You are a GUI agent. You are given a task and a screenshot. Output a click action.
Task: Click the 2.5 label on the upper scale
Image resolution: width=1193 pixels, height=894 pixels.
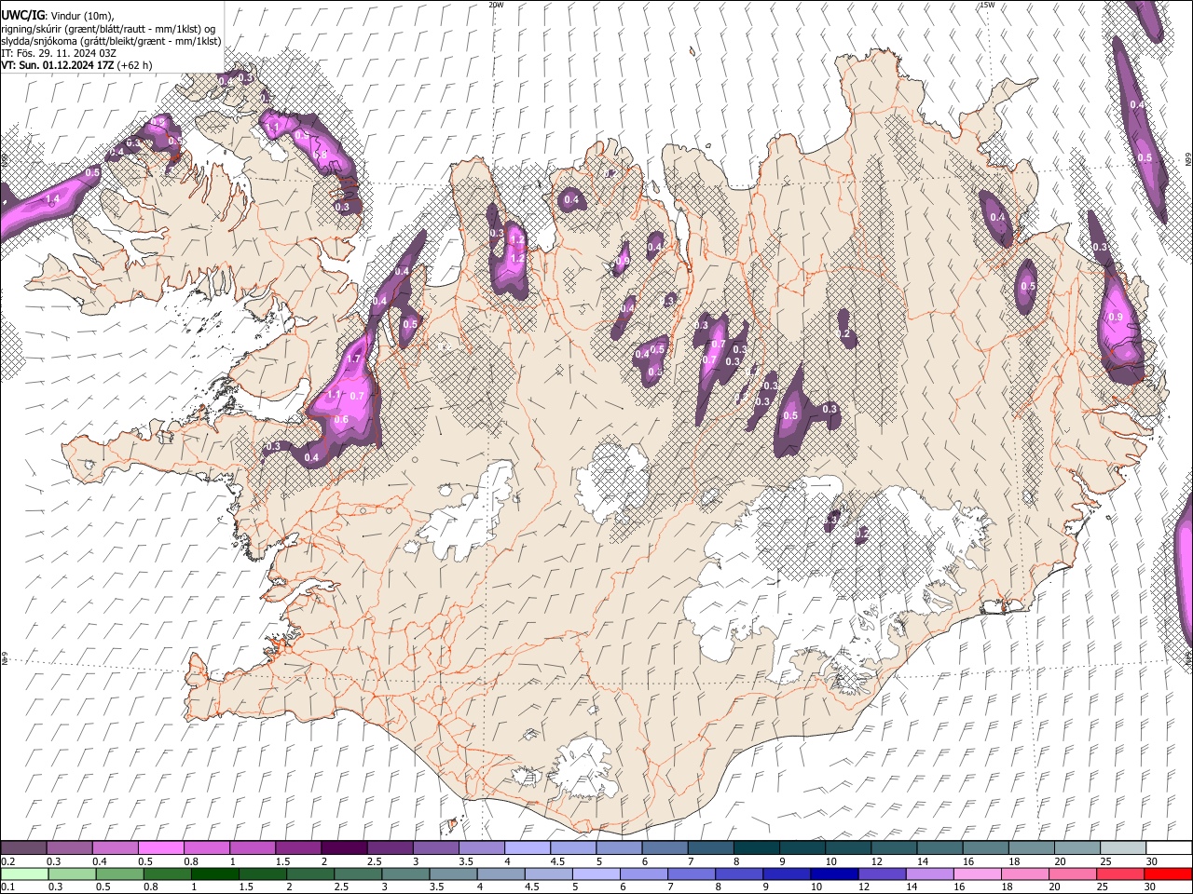pos(374,861)
